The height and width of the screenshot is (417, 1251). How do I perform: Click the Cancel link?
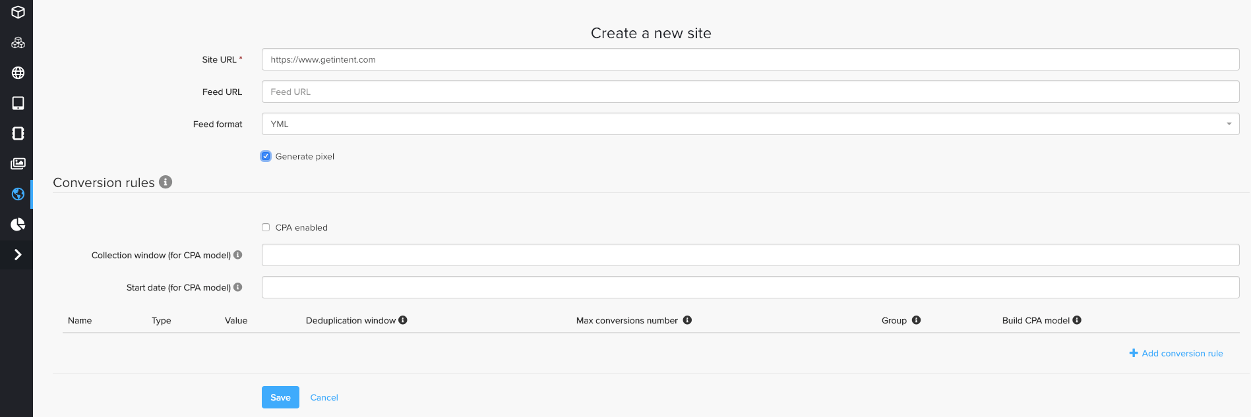click(324, 397)
